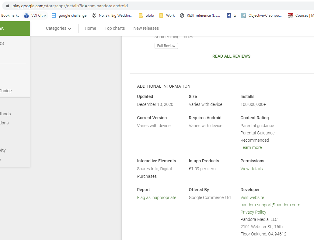The width and height of the screenshot is (314, 240).
Task: Click the '100,000,000+' installs value
Action: (253, 104)
